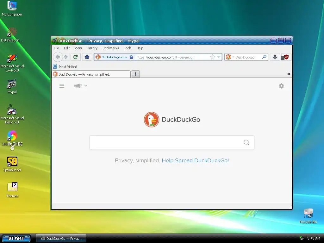Screen dimensions: 324x243
Task: Select the Recycle Bin desktop icon
Action: tap(308, 216)
